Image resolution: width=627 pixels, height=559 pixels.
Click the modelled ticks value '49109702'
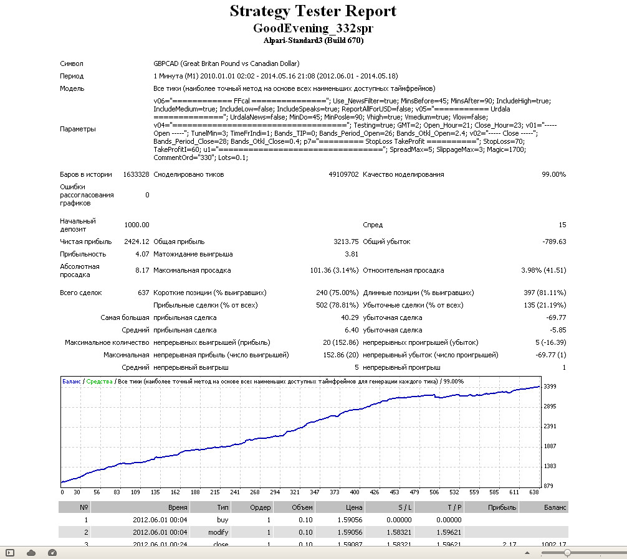coord(343,174)
